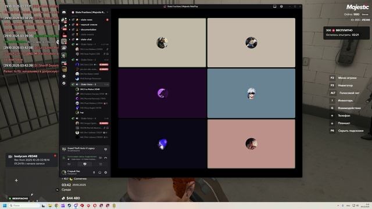Toggle camera on in voice panel
Screen dimensions: 372x209
(69, 164)
